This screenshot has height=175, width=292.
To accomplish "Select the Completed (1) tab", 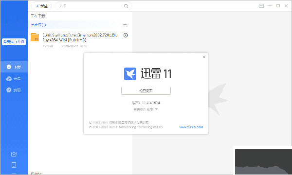I will 38,25.
